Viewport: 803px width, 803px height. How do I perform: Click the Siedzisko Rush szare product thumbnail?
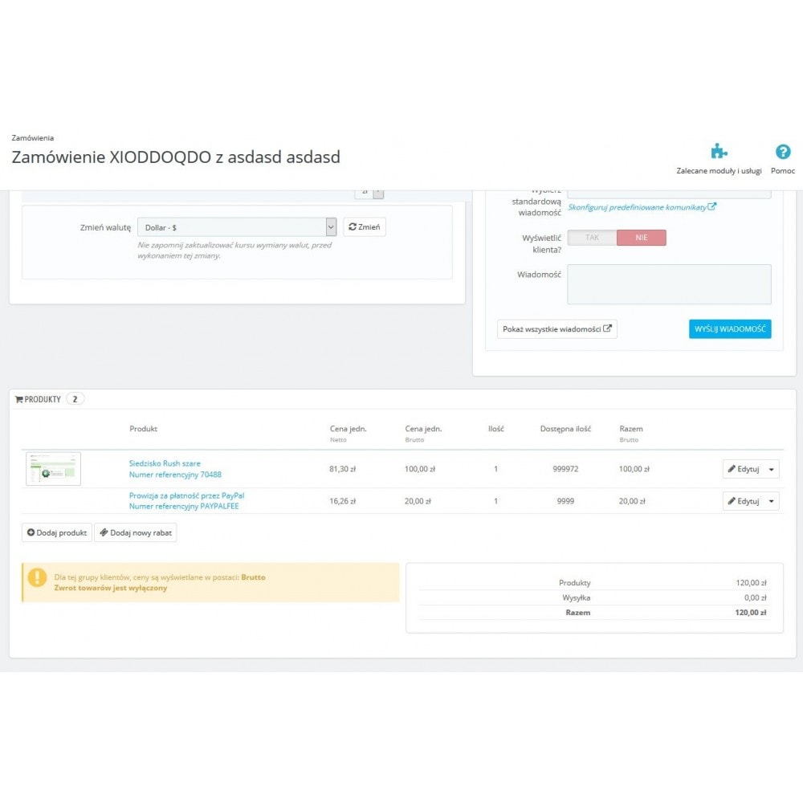coord(53,469)
